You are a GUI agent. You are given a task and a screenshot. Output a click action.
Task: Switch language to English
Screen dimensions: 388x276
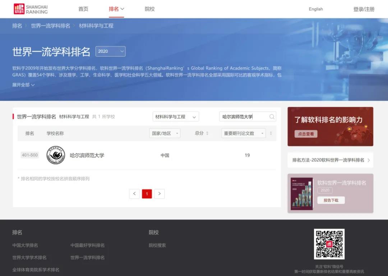316,9
